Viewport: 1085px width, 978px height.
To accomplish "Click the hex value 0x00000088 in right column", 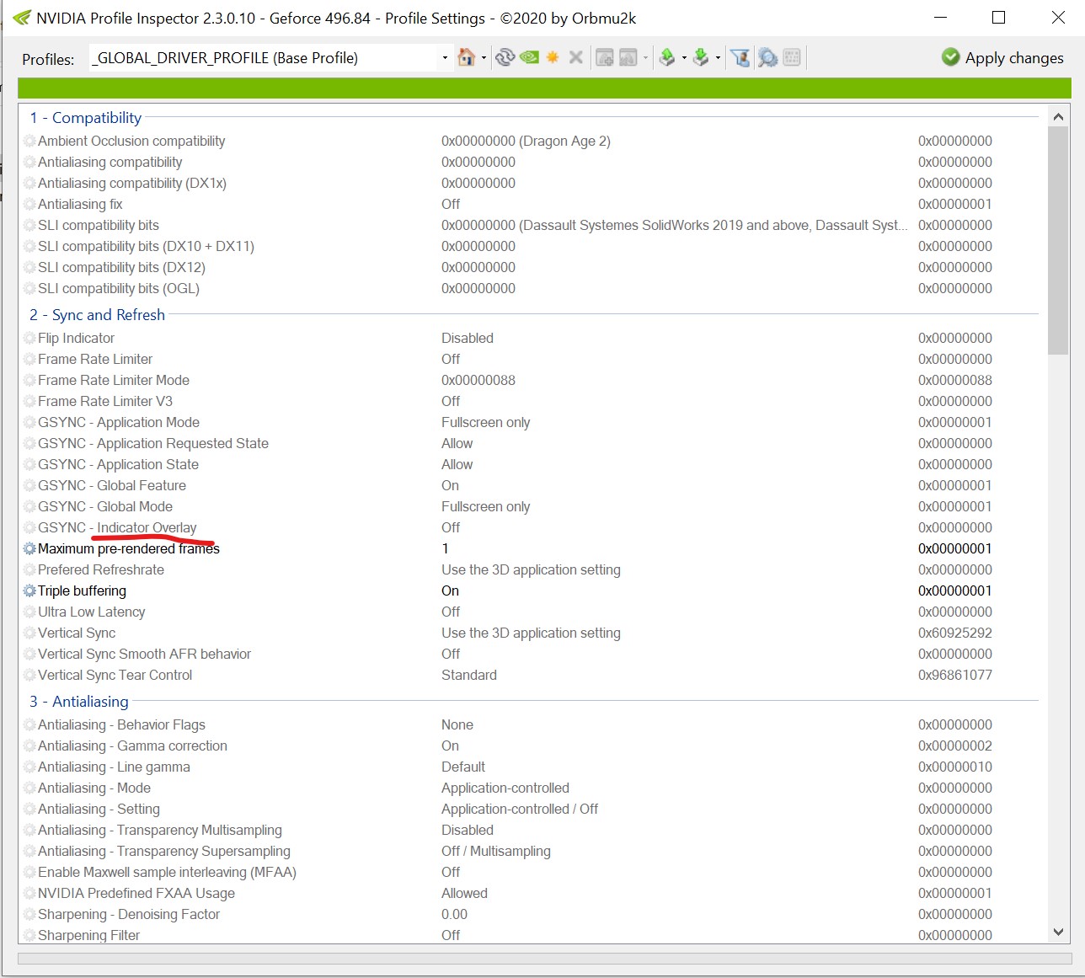I will click(x=955, y=380).
